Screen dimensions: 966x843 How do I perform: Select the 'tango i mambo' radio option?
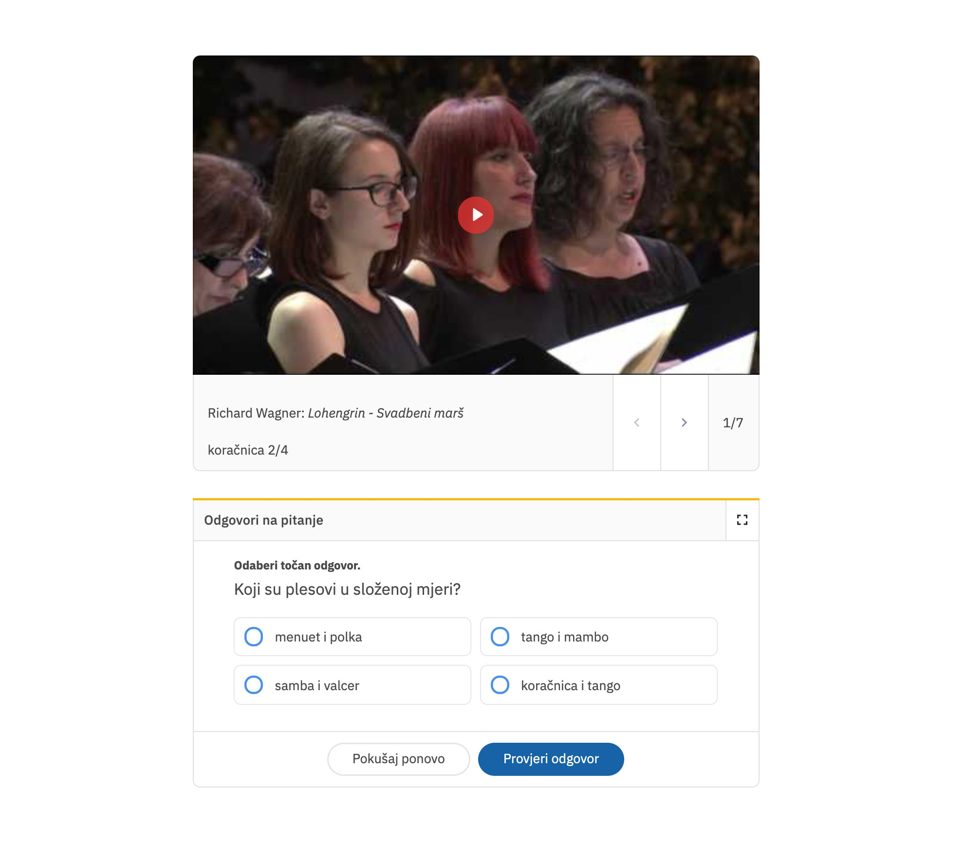point(500,637)
